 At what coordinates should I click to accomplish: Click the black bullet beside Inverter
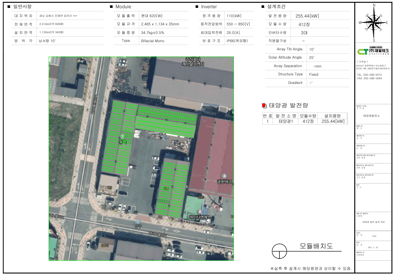coord(197,7)
